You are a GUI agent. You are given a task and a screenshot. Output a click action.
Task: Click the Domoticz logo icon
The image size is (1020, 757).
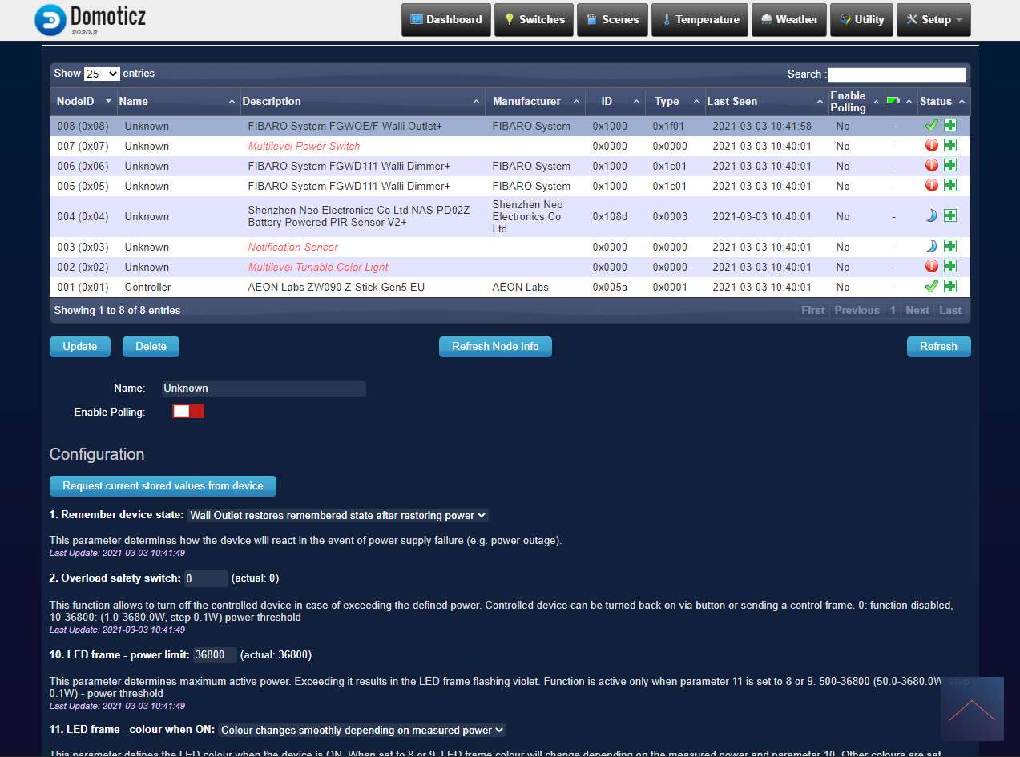pyautogui.click(x=50, y=20)
